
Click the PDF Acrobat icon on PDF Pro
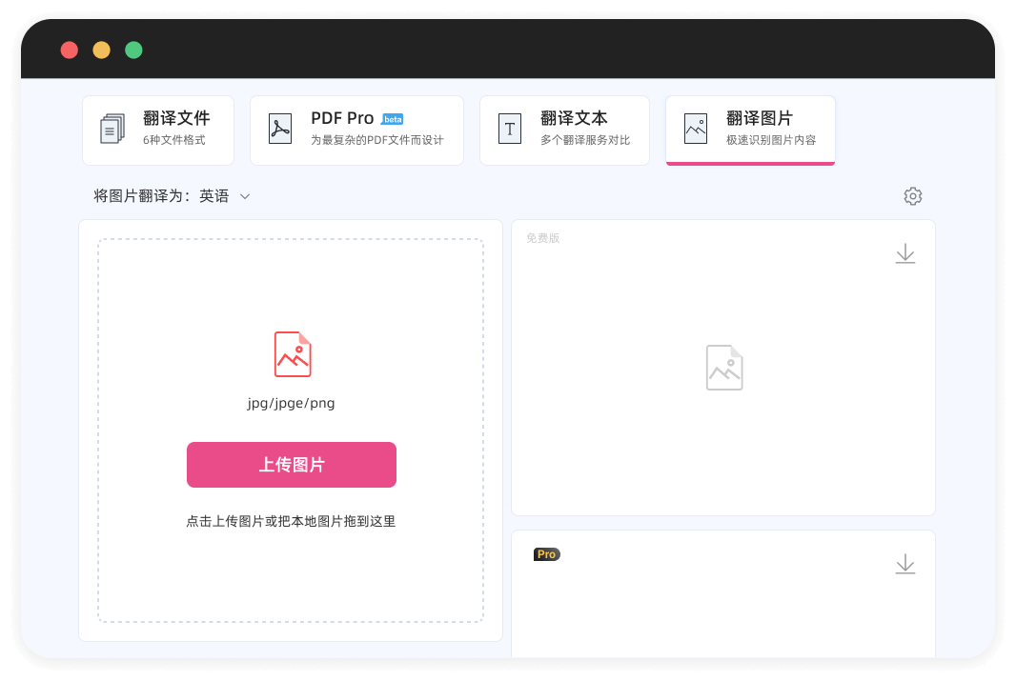click(x=280, y=129)
